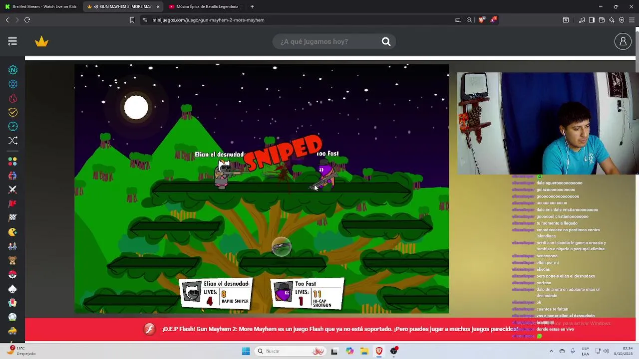This screenshot has width=639, height=359.
Task: Open a new browser tab
Action: [x=252, y=6]
